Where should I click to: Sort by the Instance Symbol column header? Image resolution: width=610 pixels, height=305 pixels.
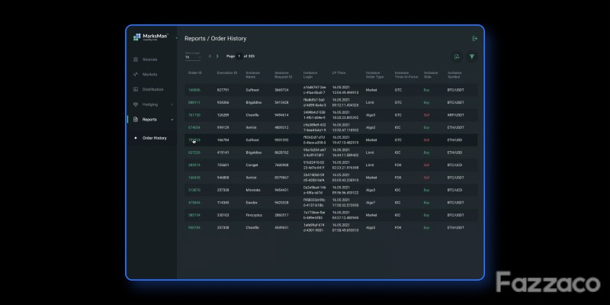[454, 75]
